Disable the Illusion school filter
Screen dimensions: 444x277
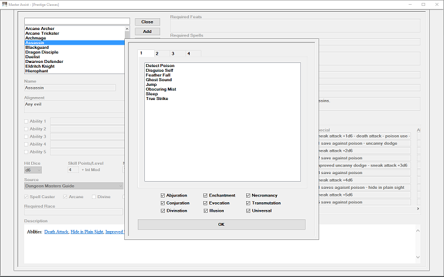(x=206, y=211)
